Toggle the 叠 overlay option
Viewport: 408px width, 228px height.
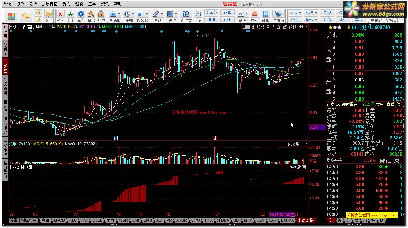point(279,27)
